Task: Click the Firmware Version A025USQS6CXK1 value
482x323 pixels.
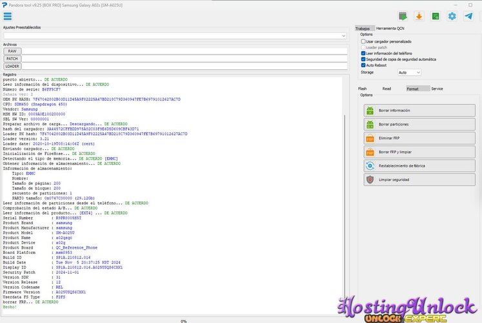Action: (x=71, y=292)
